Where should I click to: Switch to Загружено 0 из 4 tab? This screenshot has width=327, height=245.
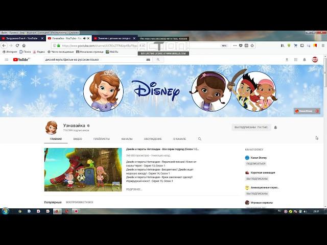[x=21, y=38]
